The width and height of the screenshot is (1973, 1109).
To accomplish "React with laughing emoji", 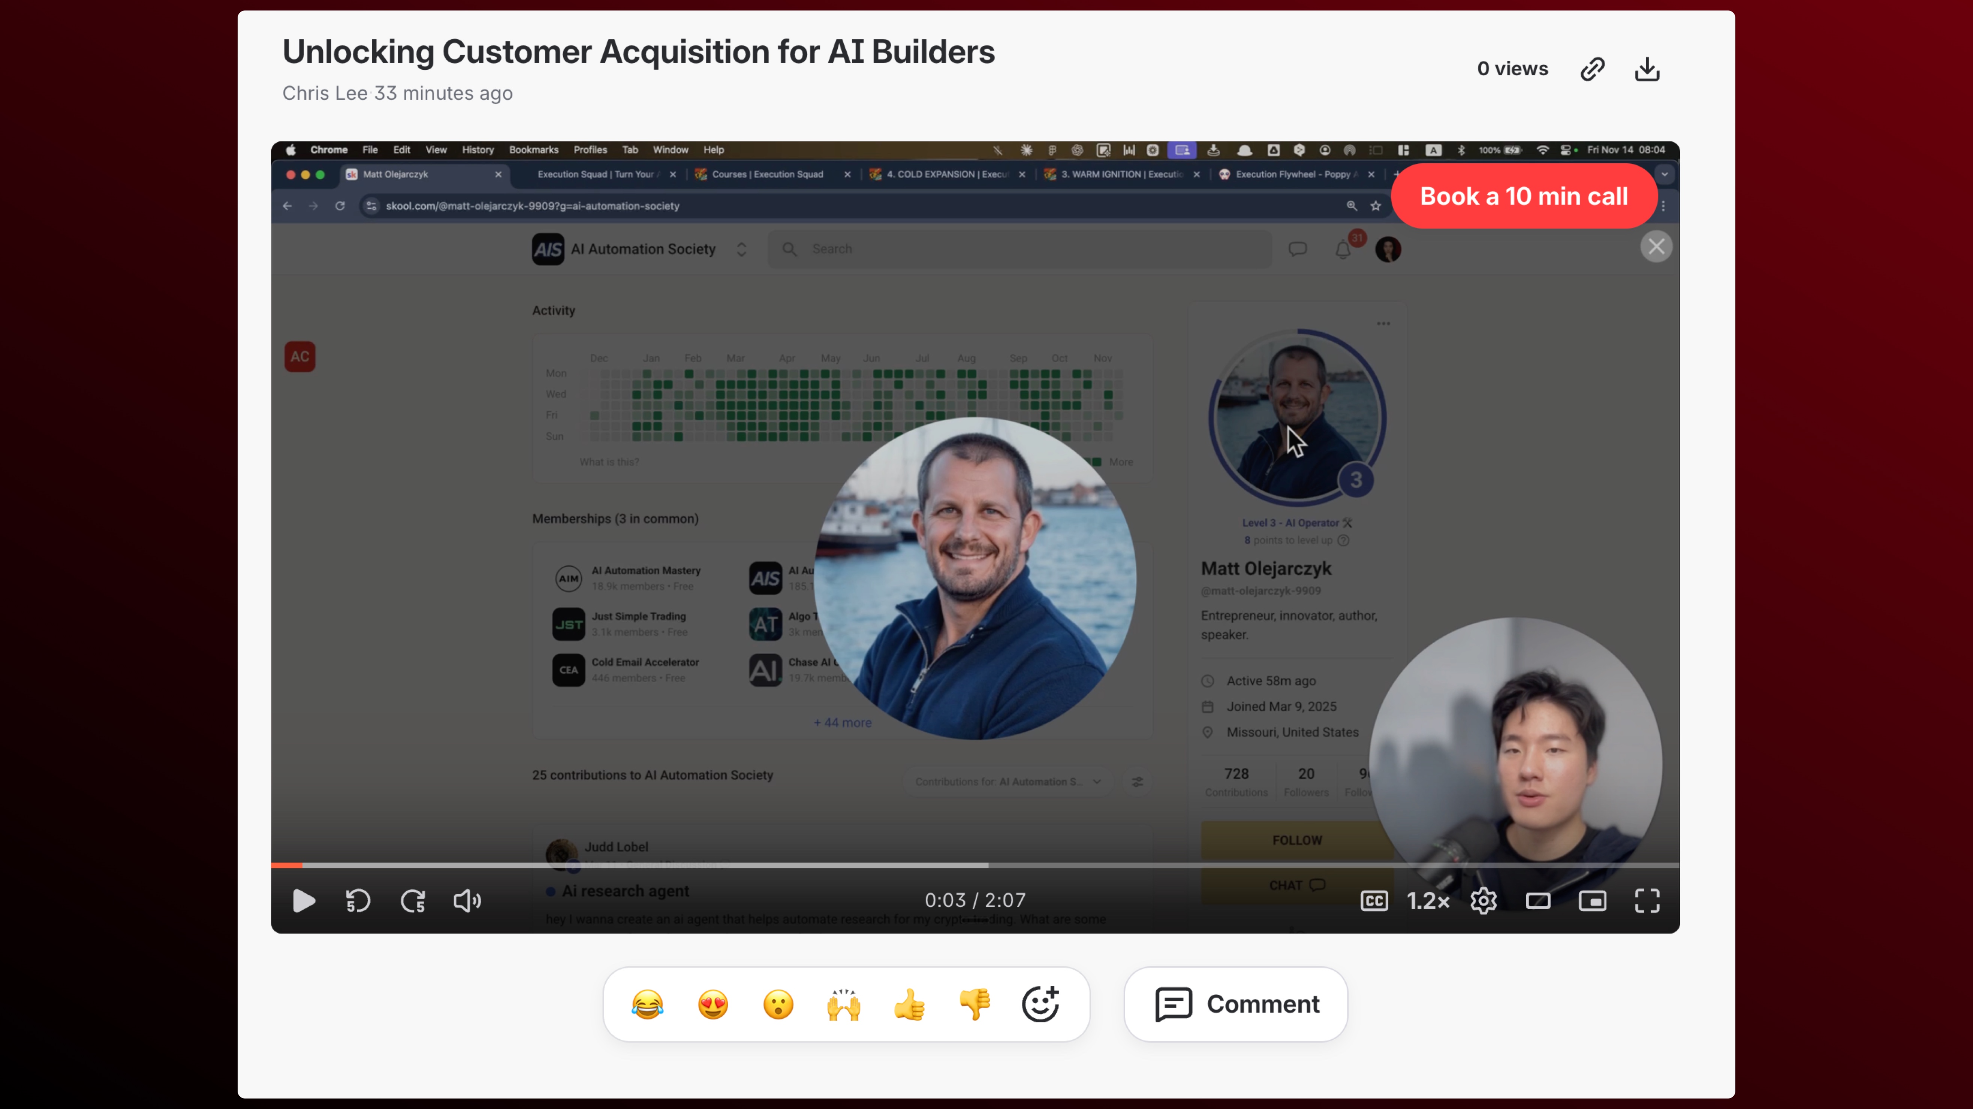I will tap(647, 1003).
